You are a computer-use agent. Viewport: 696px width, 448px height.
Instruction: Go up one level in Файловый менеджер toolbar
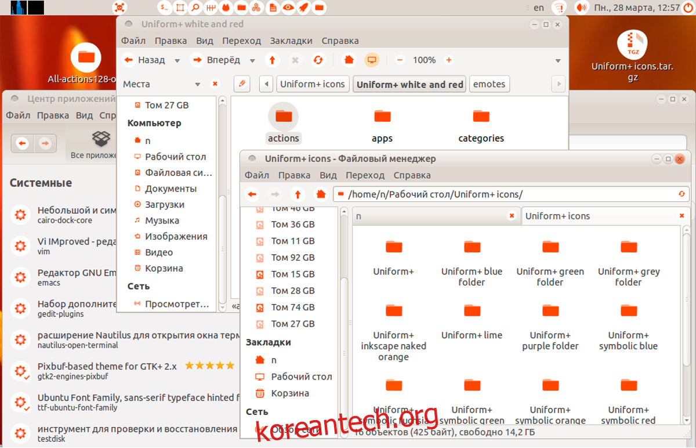pyautogui.click(x=298, y=194)
